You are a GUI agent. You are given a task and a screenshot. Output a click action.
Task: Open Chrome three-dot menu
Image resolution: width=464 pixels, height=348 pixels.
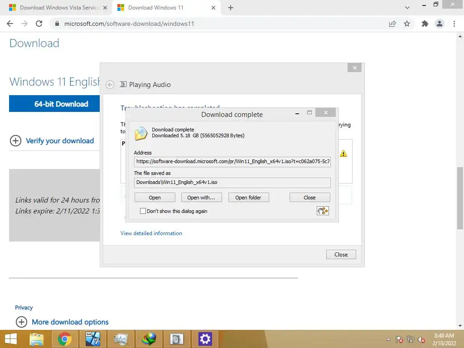point(454,24)
